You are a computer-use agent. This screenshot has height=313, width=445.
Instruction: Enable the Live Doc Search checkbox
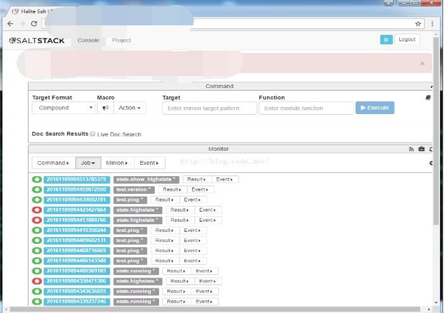93,134
